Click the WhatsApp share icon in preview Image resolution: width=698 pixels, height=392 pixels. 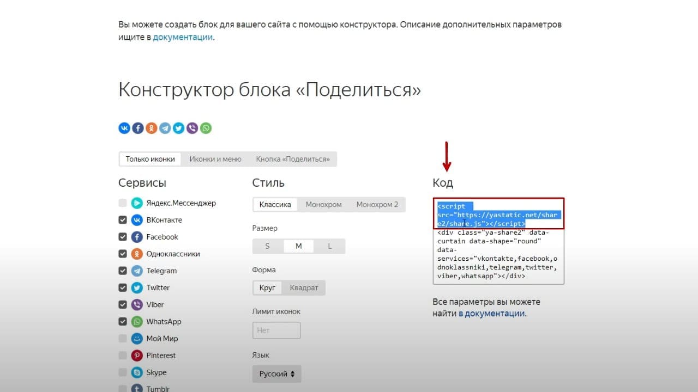pos(206,128)
